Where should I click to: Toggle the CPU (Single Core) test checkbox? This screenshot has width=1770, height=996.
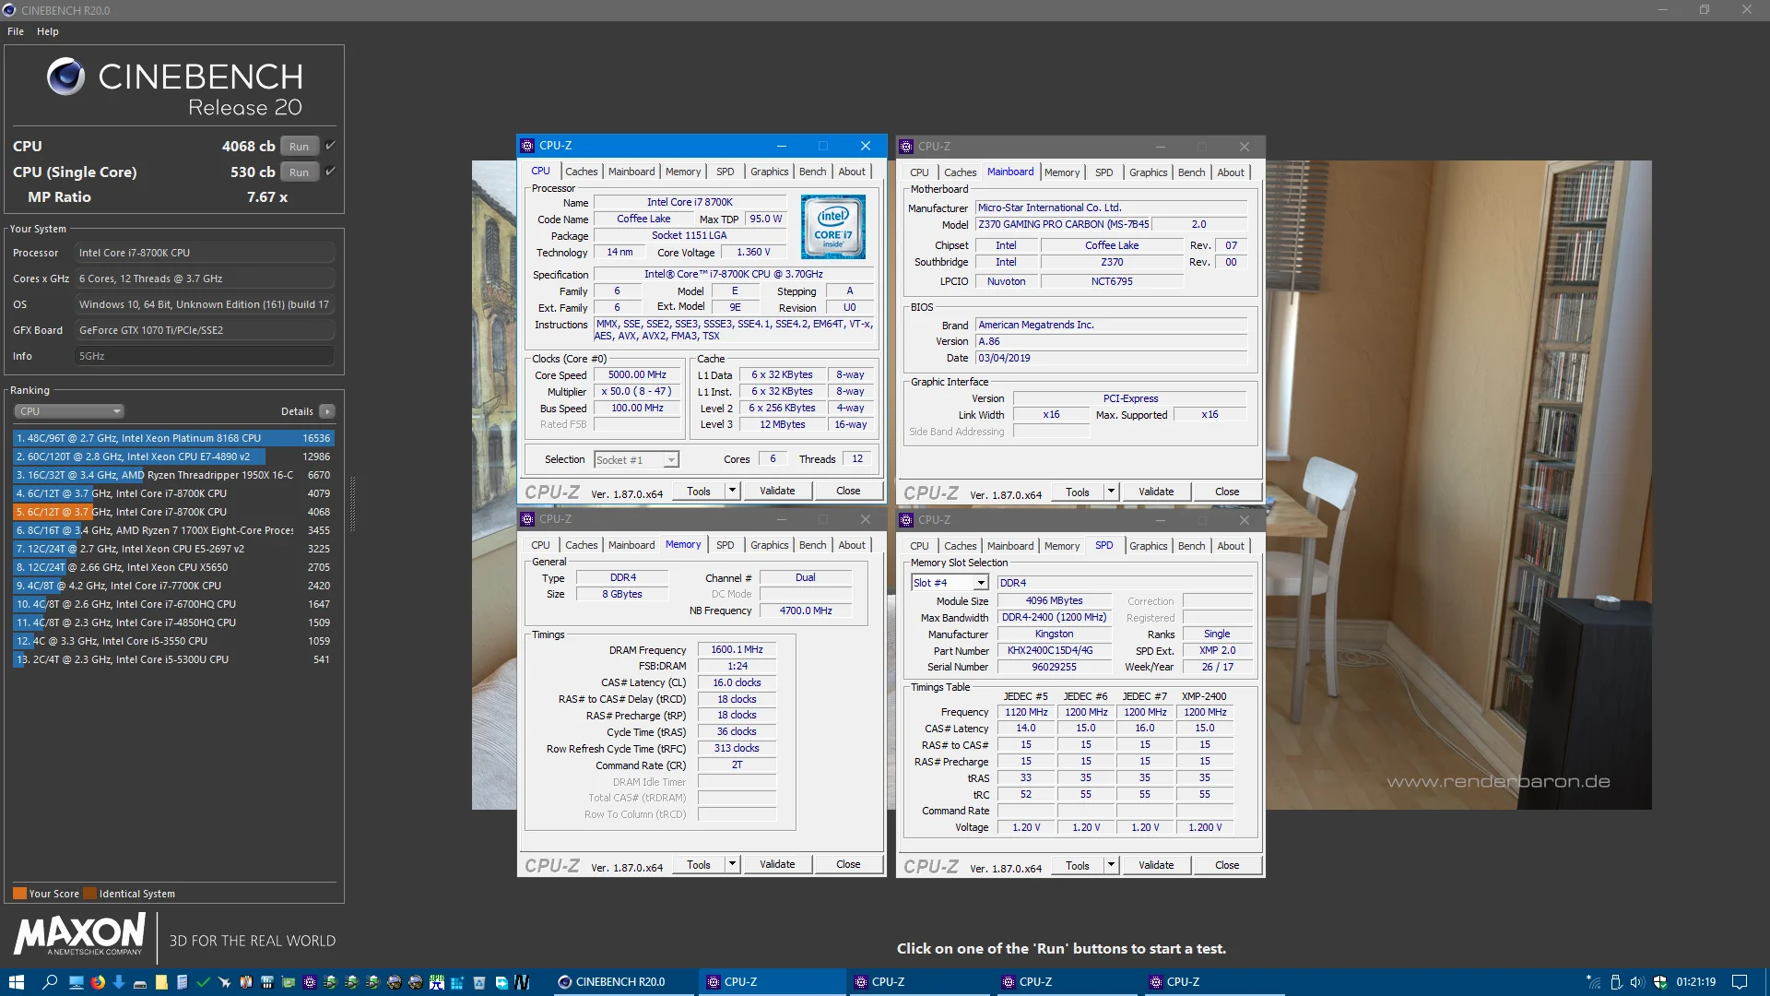pos(330,172)
